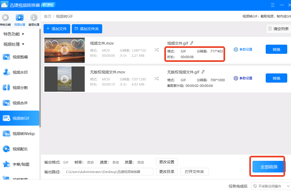Click the 视频合并 merge icon
This screenshot has height=191, width=291.
pos(6,103)
